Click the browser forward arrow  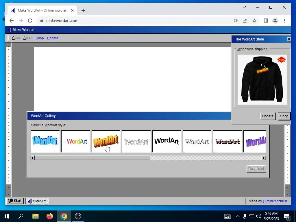21,21
